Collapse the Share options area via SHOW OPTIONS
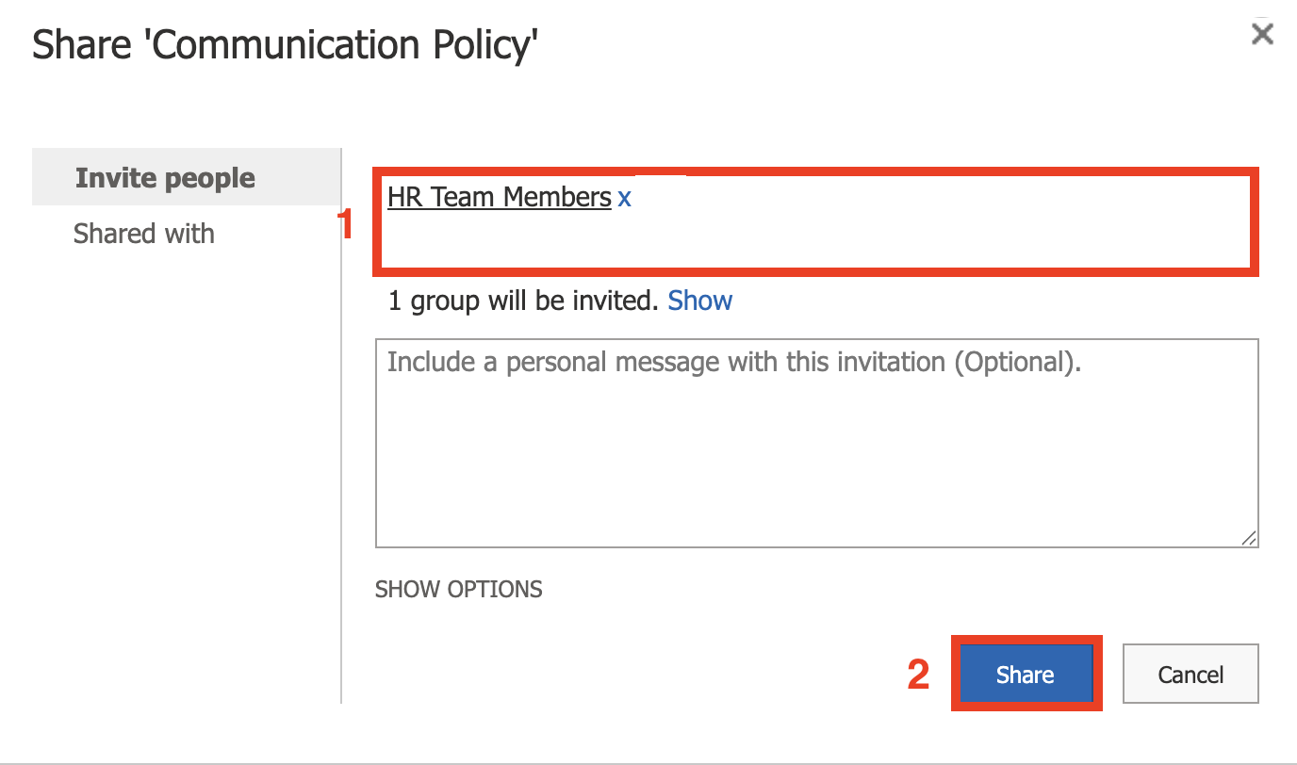The width and height of the screenshot is (1297, 765). point(458,589)
